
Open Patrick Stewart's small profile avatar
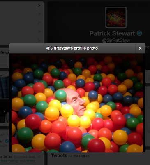point(116,17)
